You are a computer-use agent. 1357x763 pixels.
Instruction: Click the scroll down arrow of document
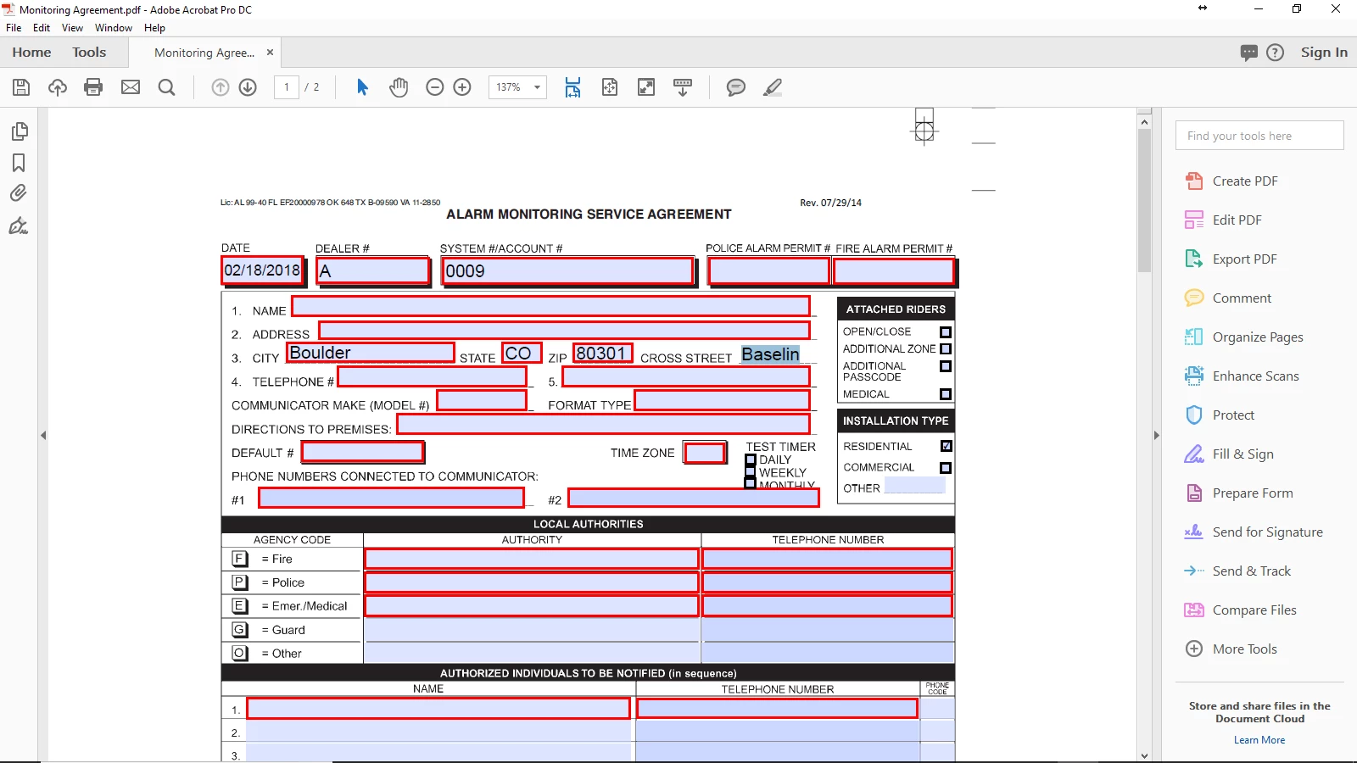coord(1144,755)
